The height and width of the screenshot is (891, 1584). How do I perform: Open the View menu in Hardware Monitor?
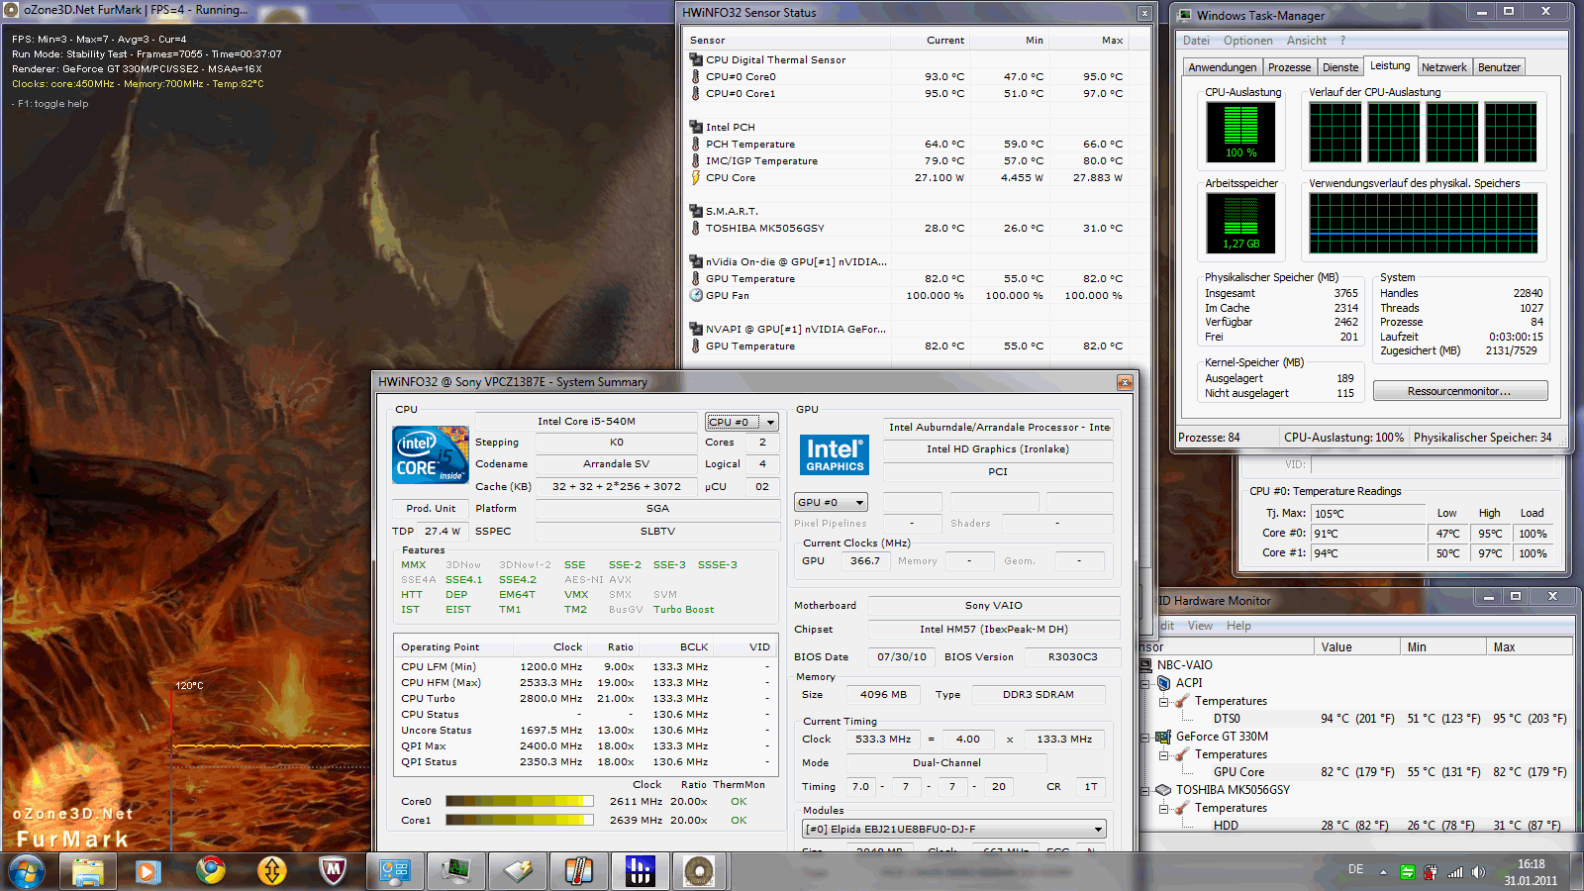point(1200,626)
